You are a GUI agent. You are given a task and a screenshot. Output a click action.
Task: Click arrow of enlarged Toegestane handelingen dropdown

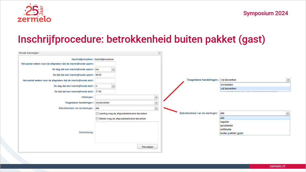288,80
